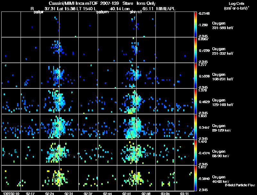The image size is (257, 195).
Task: Select the Oxygen 231-332 keV row label
Action: coord(223,51)
